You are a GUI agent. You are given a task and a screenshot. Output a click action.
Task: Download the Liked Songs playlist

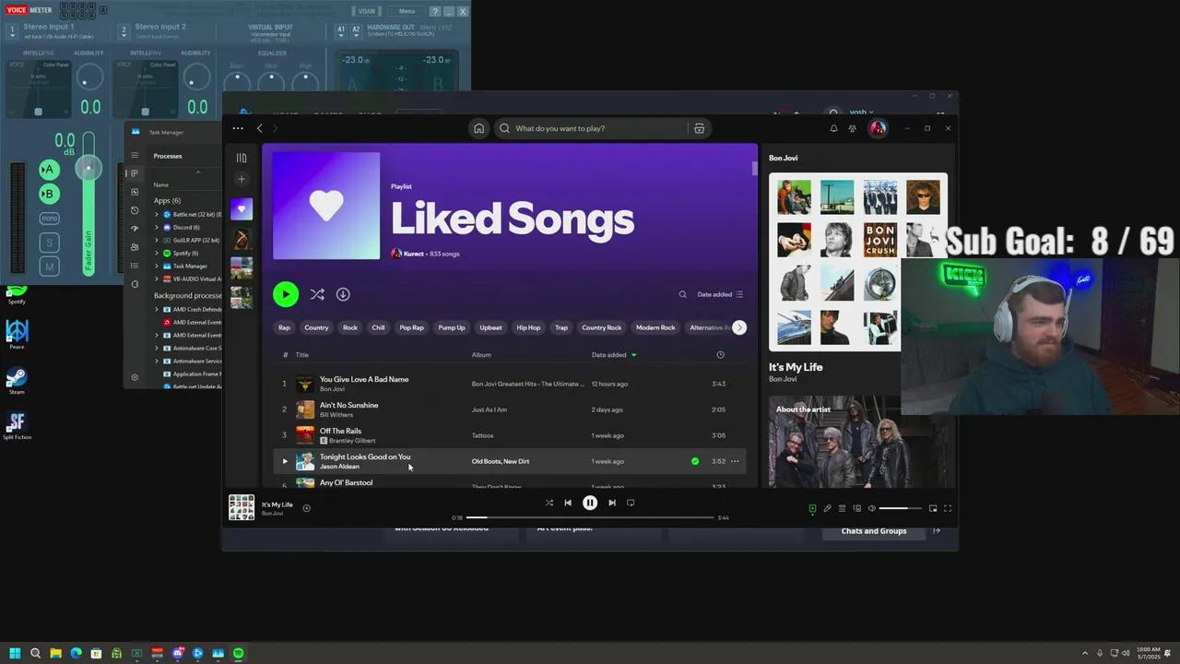pos(343,294)
